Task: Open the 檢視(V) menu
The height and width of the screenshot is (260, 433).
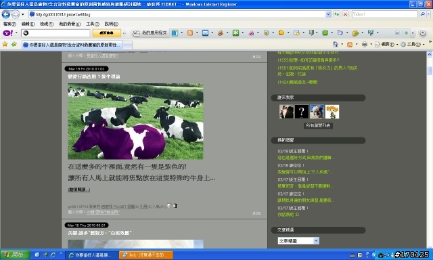Action: pos(47,24)
